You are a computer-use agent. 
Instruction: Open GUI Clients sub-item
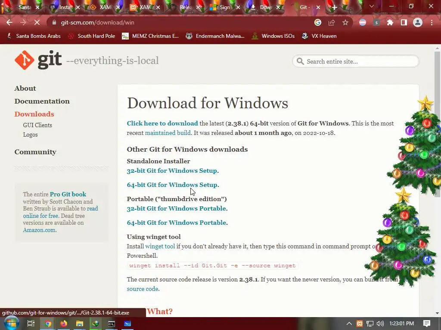pos(37,125)
